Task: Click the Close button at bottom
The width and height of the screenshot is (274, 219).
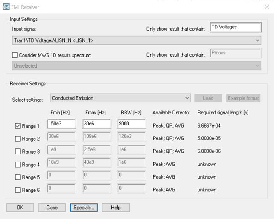Action: click(x=52, y=208)
